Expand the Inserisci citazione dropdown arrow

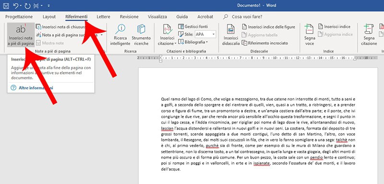point(175,44)
